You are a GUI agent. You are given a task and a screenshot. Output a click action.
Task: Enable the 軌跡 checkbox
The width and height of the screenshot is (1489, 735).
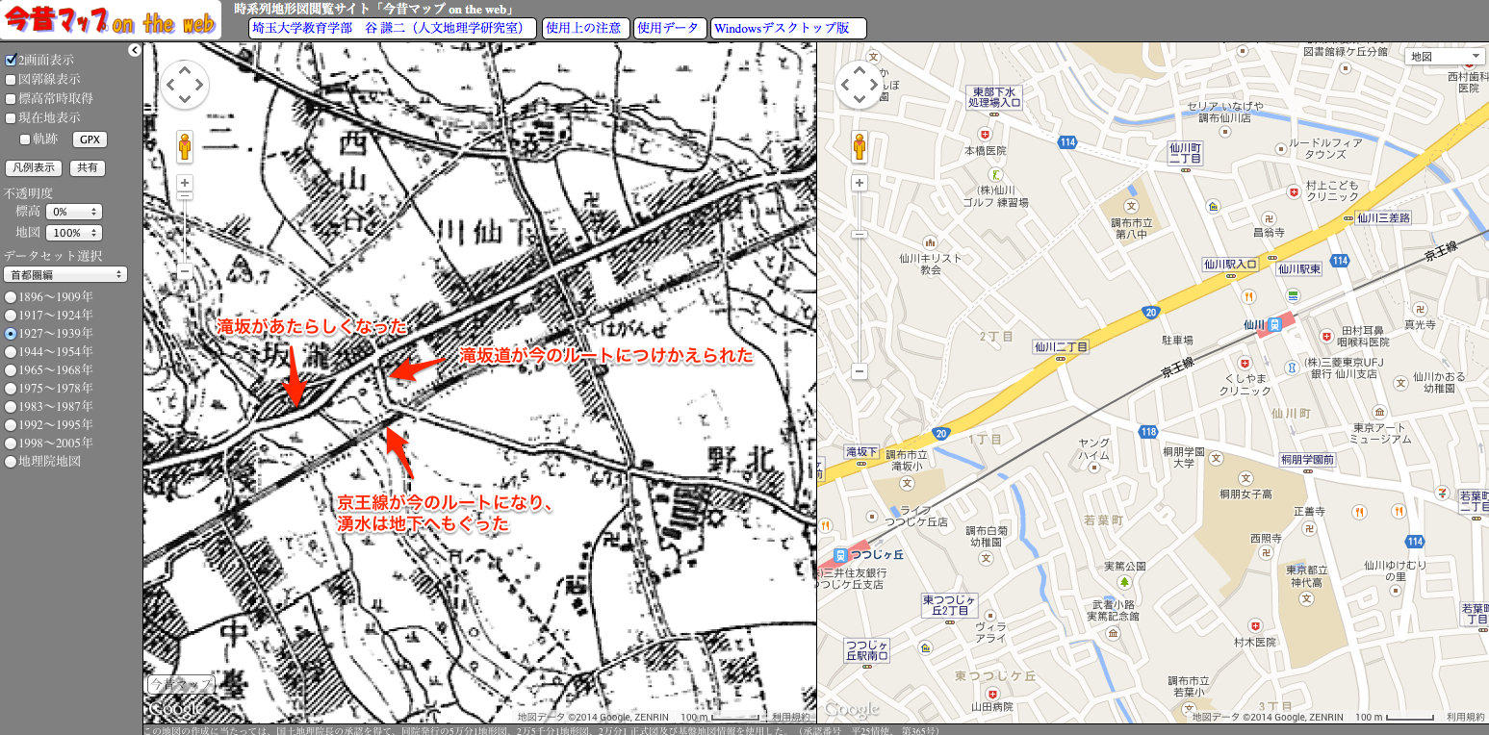click(26, 139)
